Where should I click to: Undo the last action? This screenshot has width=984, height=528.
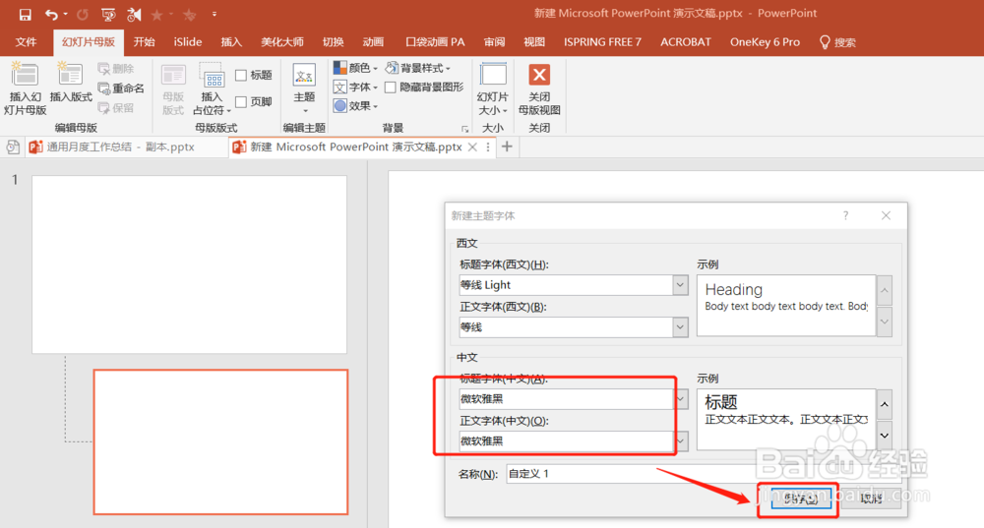(51, 14)
